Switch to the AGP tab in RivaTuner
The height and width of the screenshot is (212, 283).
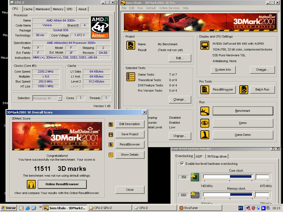(199, 157)
